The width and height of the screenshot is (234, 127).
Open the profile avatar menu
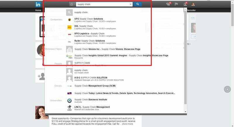(193, 4)
